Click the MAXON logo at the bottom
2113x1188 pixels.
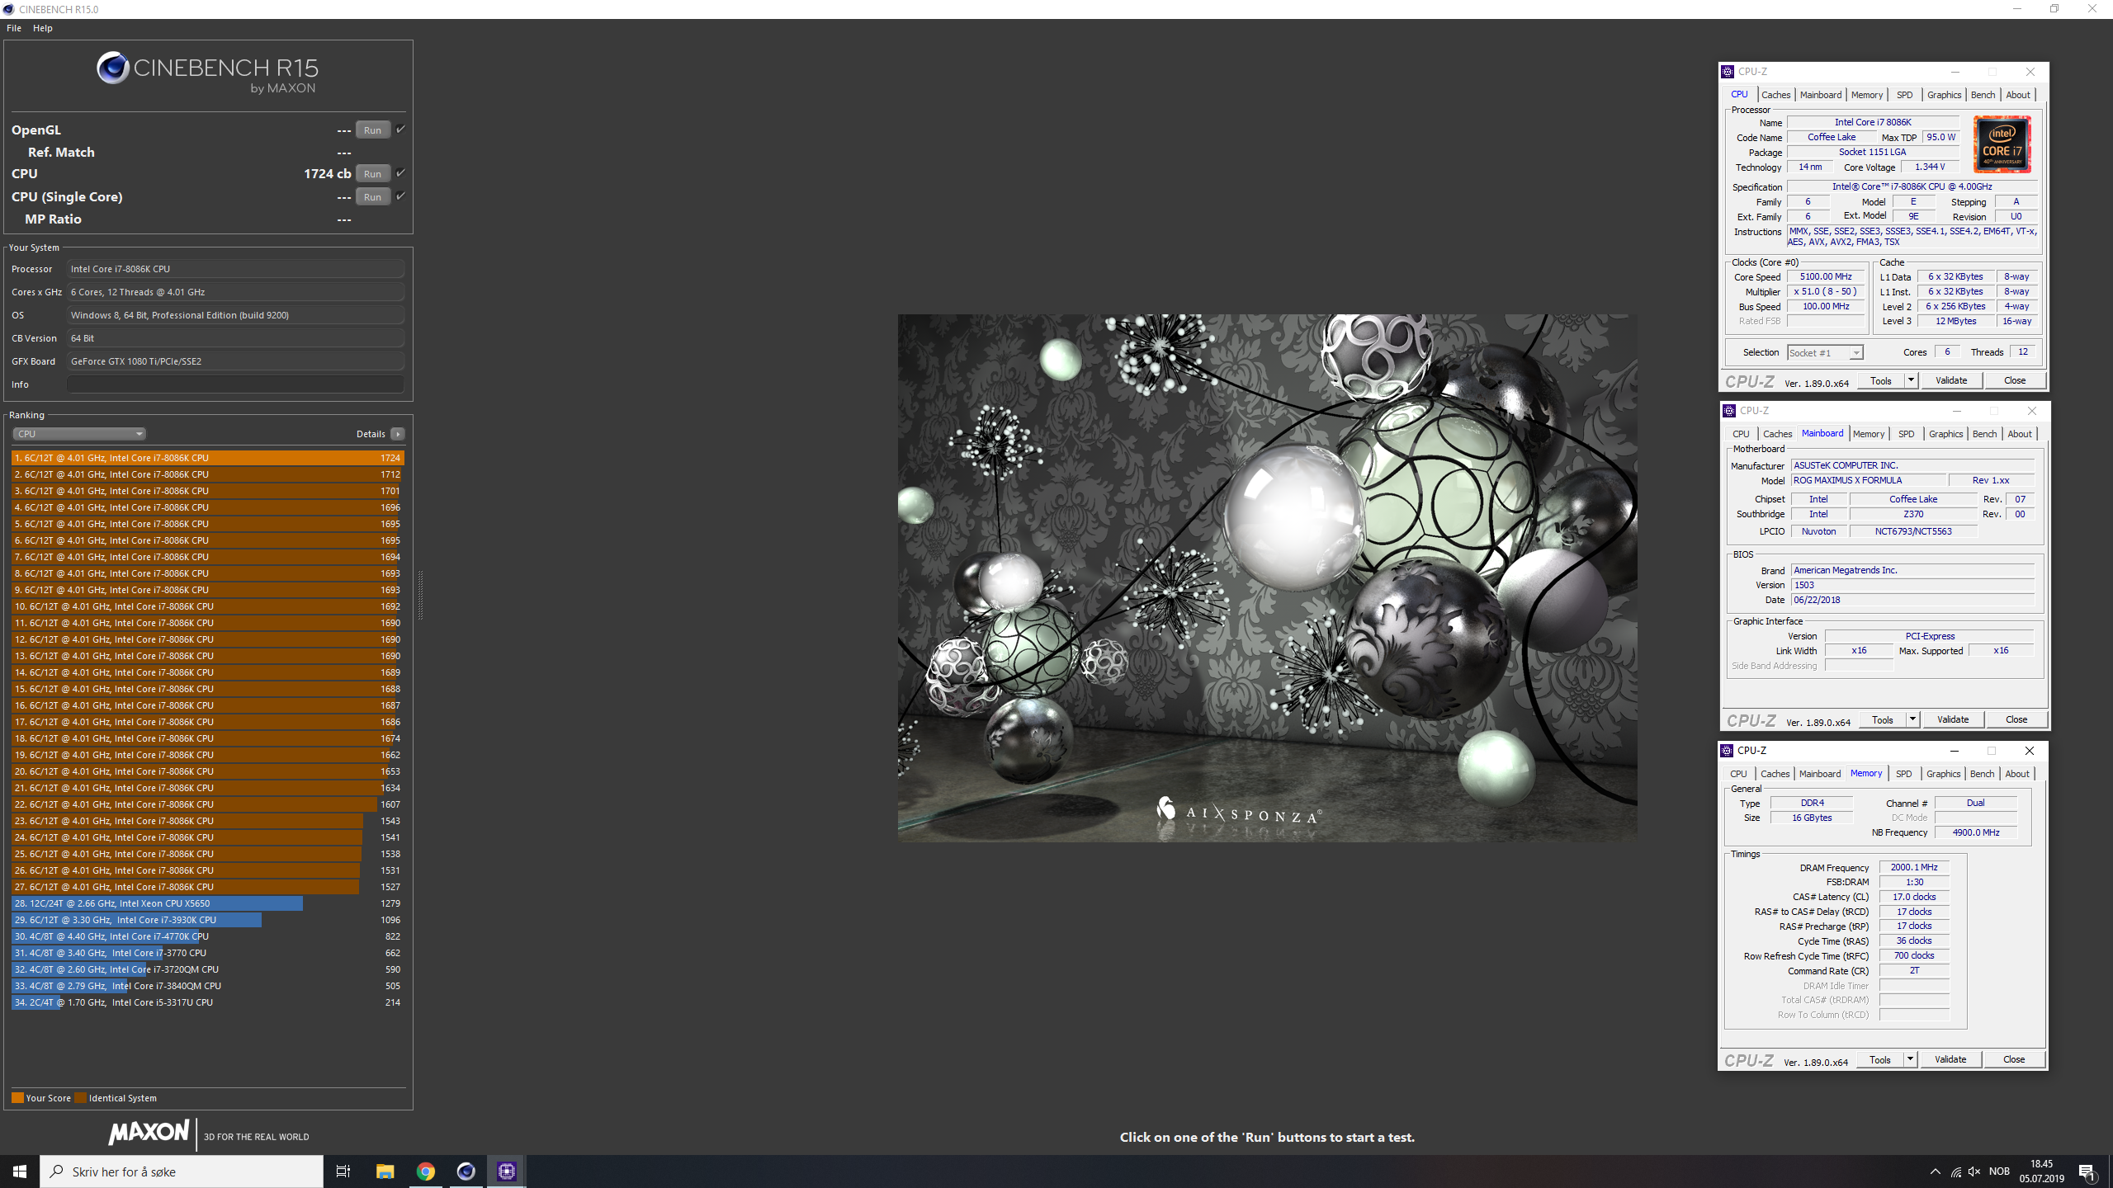(x=149, y=1132)
